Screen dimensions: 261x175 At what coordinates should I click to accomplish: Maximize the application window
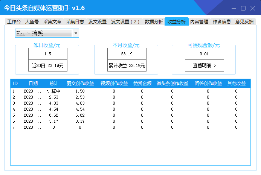243,8
